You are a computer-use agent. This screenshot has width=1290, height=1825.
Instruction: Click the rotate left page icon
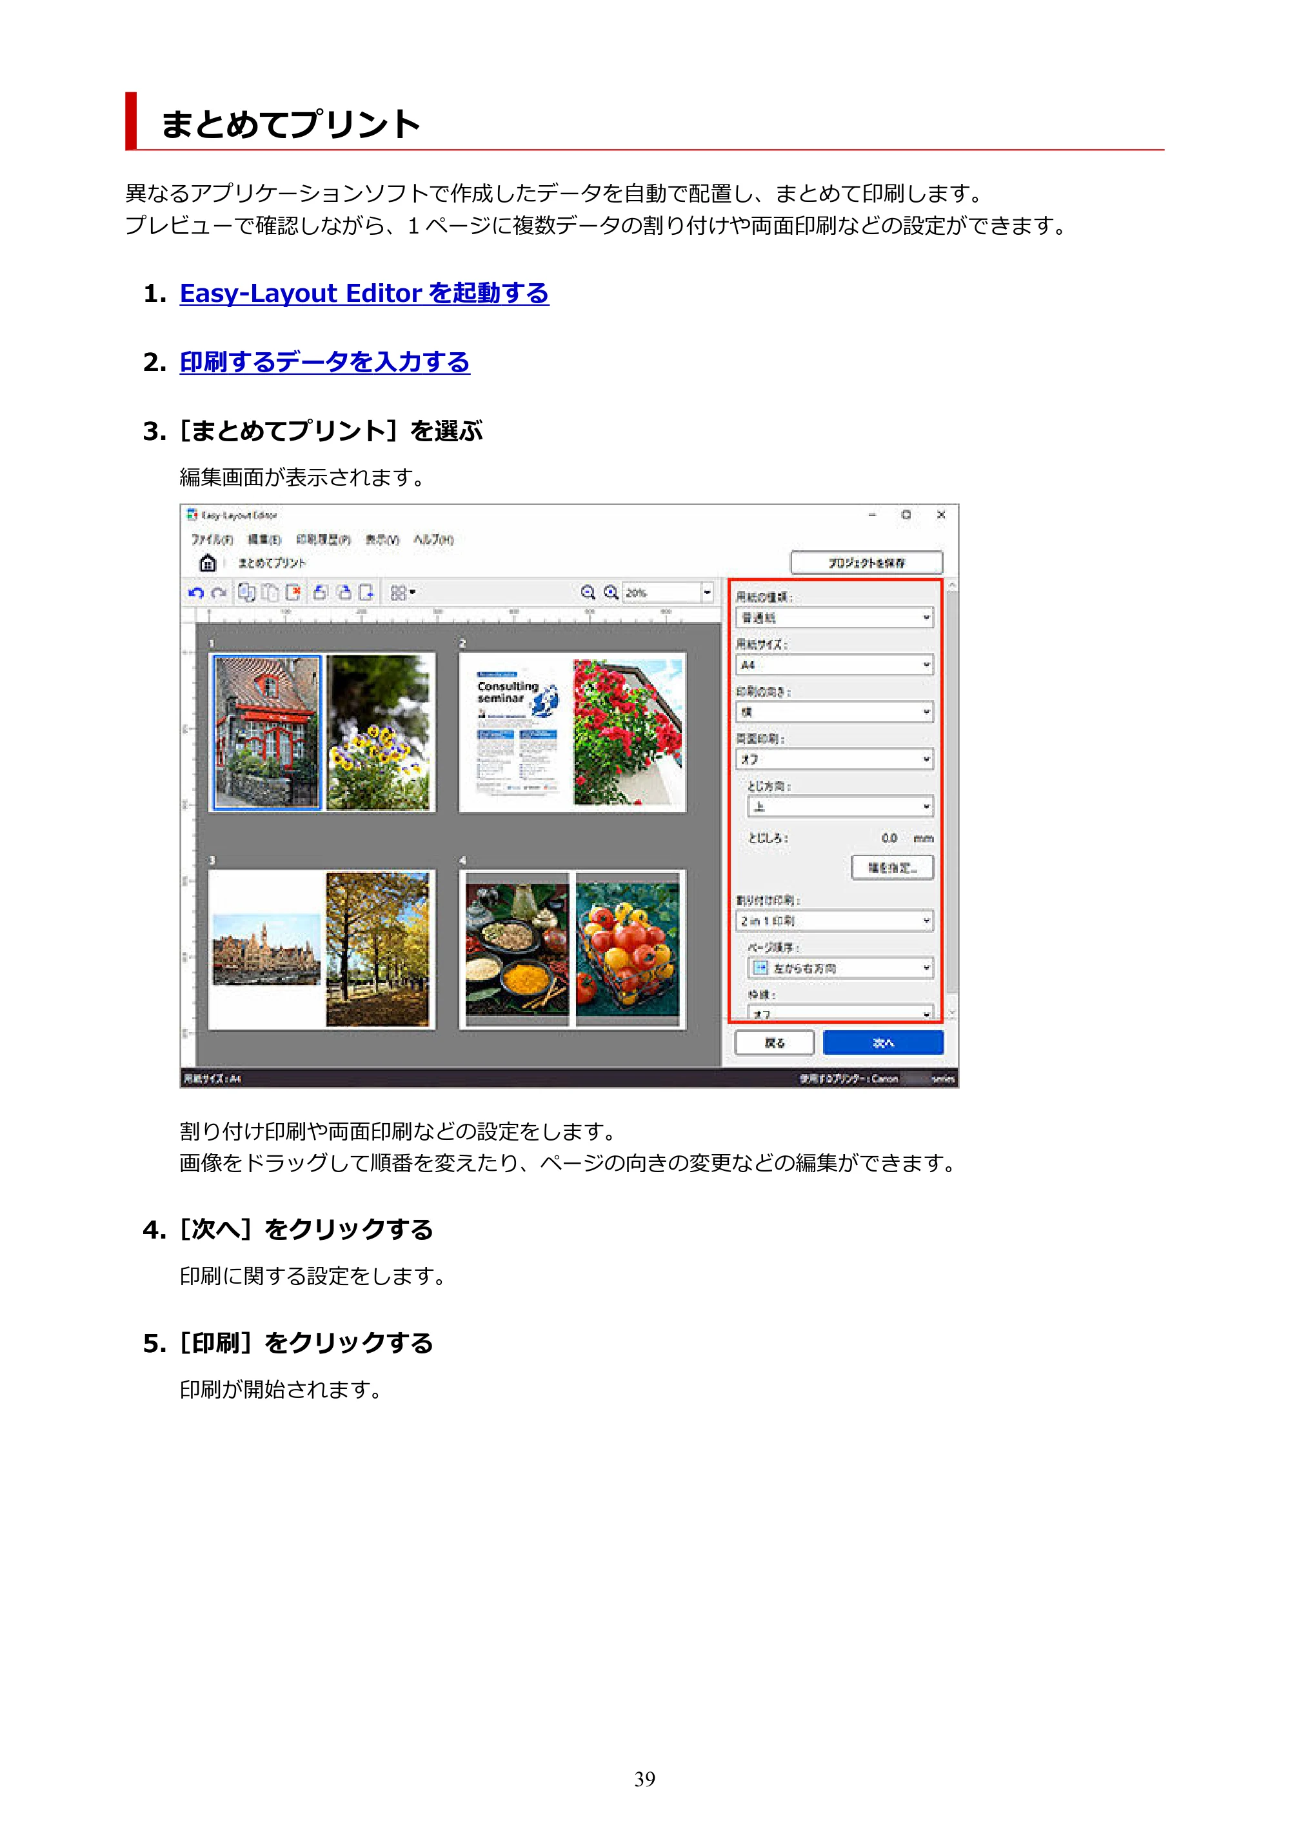[321, 592]
